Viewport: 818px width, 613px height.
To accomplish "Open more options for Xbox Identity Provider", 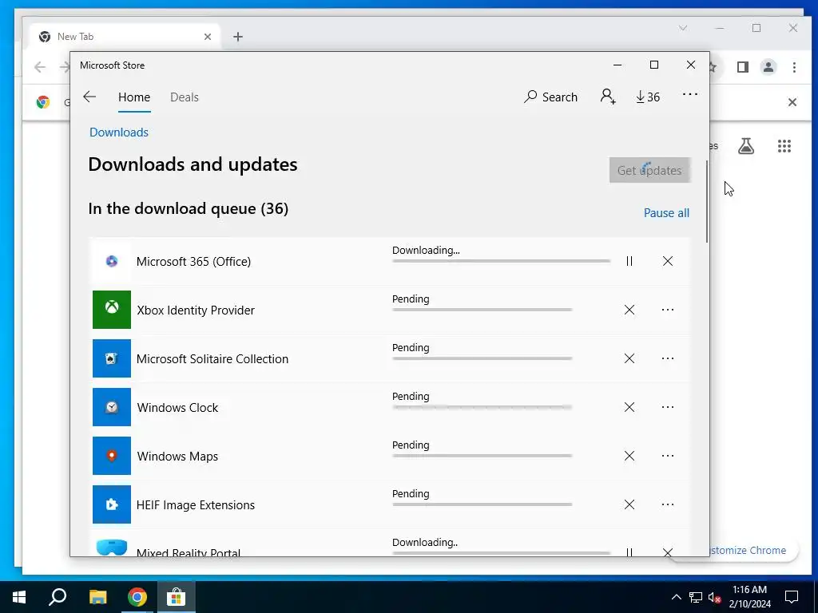I will tap(668, 310).
